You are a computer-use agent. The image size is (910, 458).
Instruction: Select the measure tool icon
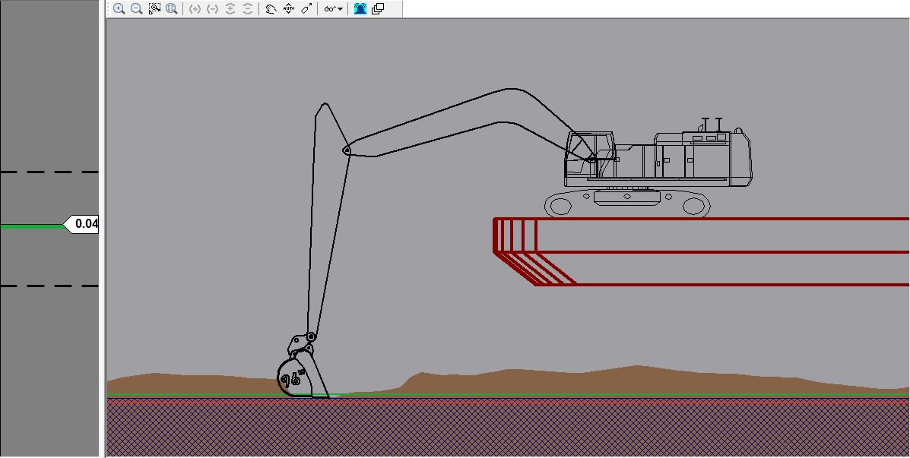click(306, 8)
